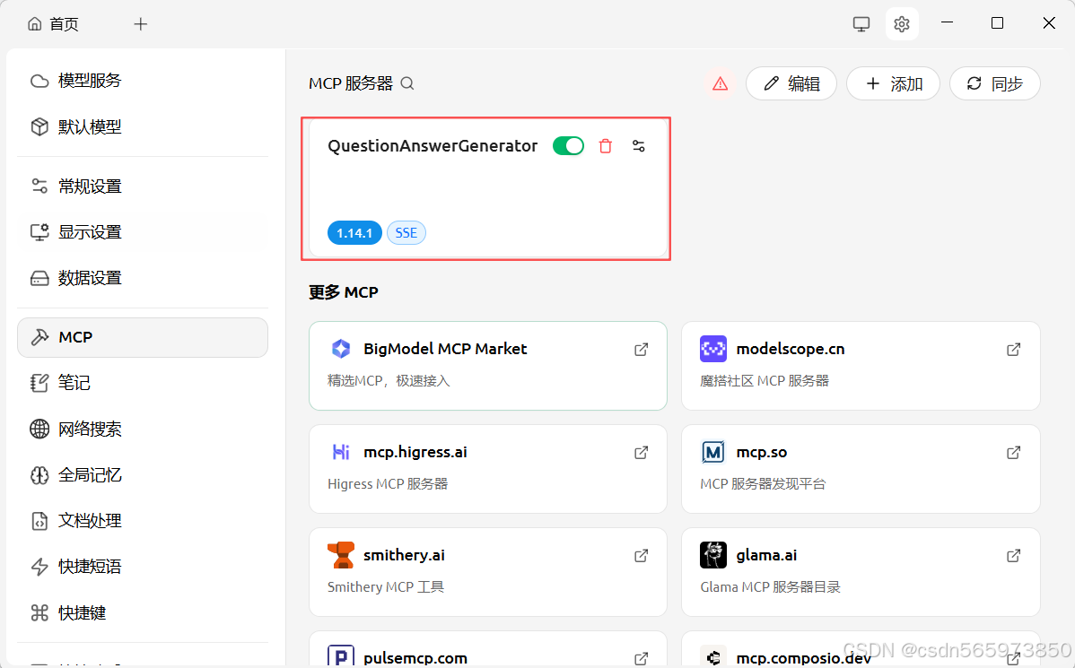Screen dimensions: 1075x668
Task: Toggle the QuestionAnswerGenerator server switch off
Action: coord(568,146)
